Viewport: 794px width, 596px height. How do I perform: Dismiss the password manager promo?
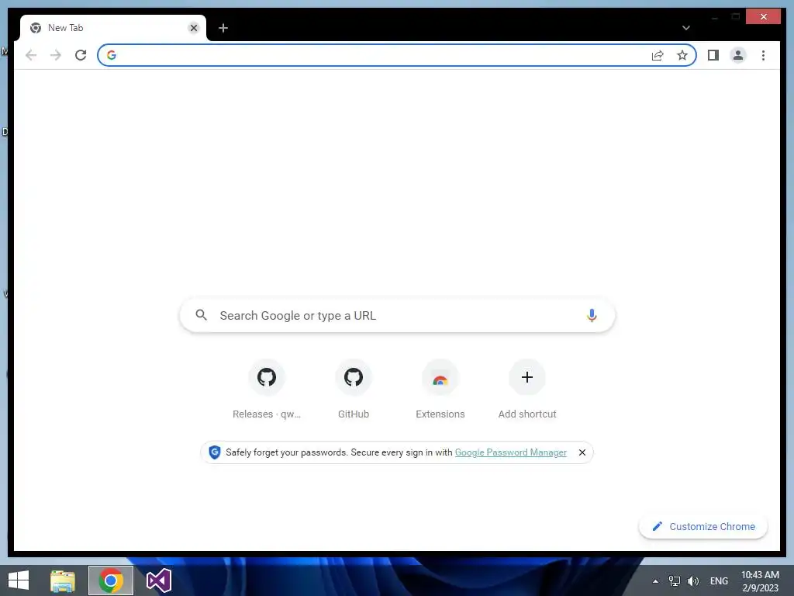click(x=582, y=452)
